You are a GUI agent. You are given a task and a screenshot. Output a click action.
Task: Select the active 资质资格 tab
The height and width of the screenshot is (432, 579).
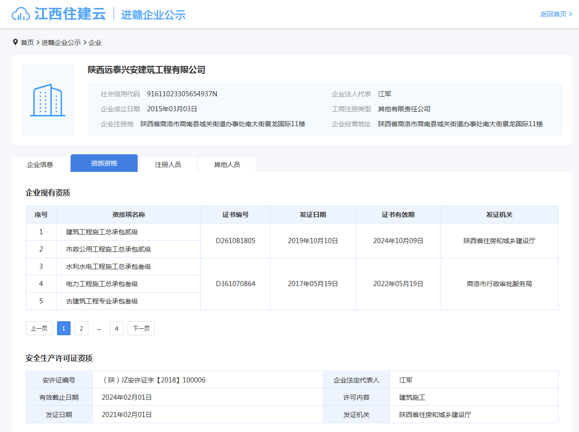click(104, 163)
